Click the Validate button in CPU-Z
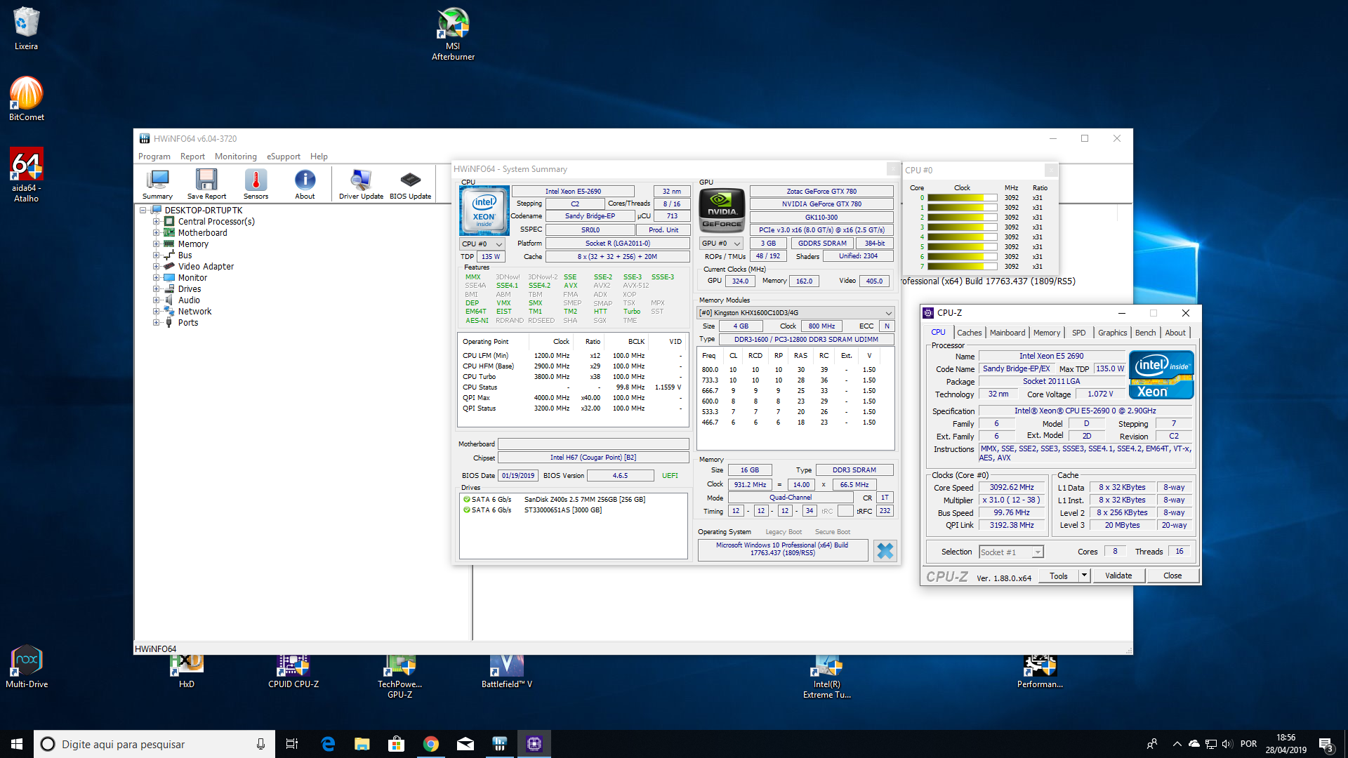 coord(1118,576)
